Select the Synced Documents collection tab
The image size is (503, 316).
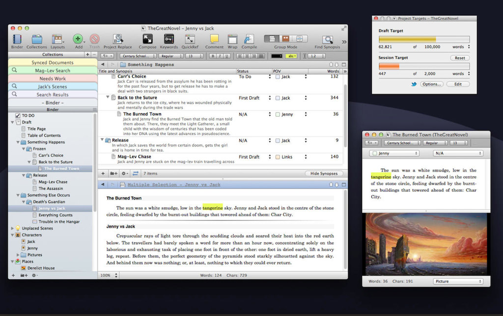[53, 62]
